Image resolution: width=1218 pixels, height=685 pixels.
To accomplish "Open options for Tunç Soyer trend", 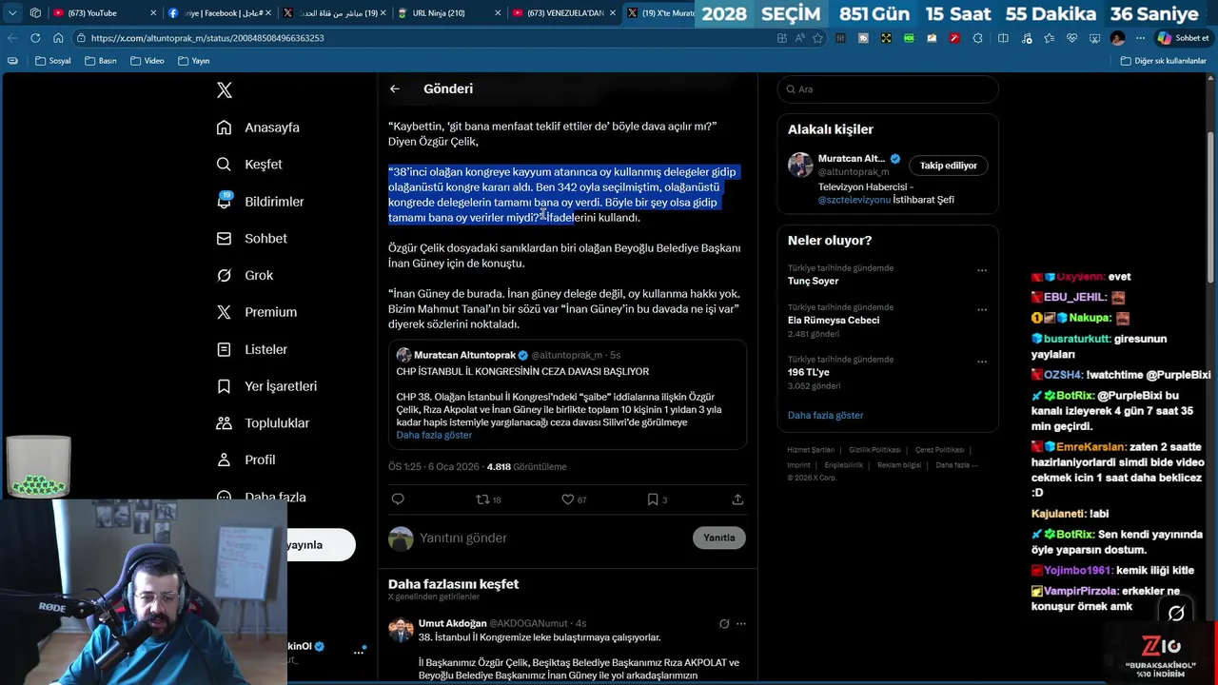I will pos(982,270).
